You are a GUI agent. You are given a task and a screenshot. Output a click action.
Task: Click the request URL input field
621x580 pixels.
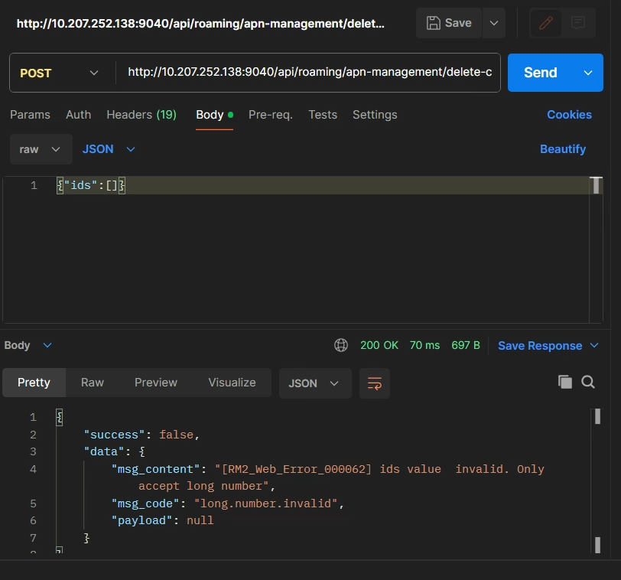pyautogui.click(x=309, y=73)
